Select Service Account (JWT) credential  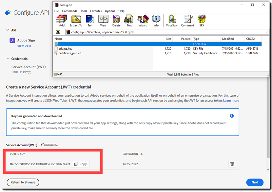click(x=29, y=67)
